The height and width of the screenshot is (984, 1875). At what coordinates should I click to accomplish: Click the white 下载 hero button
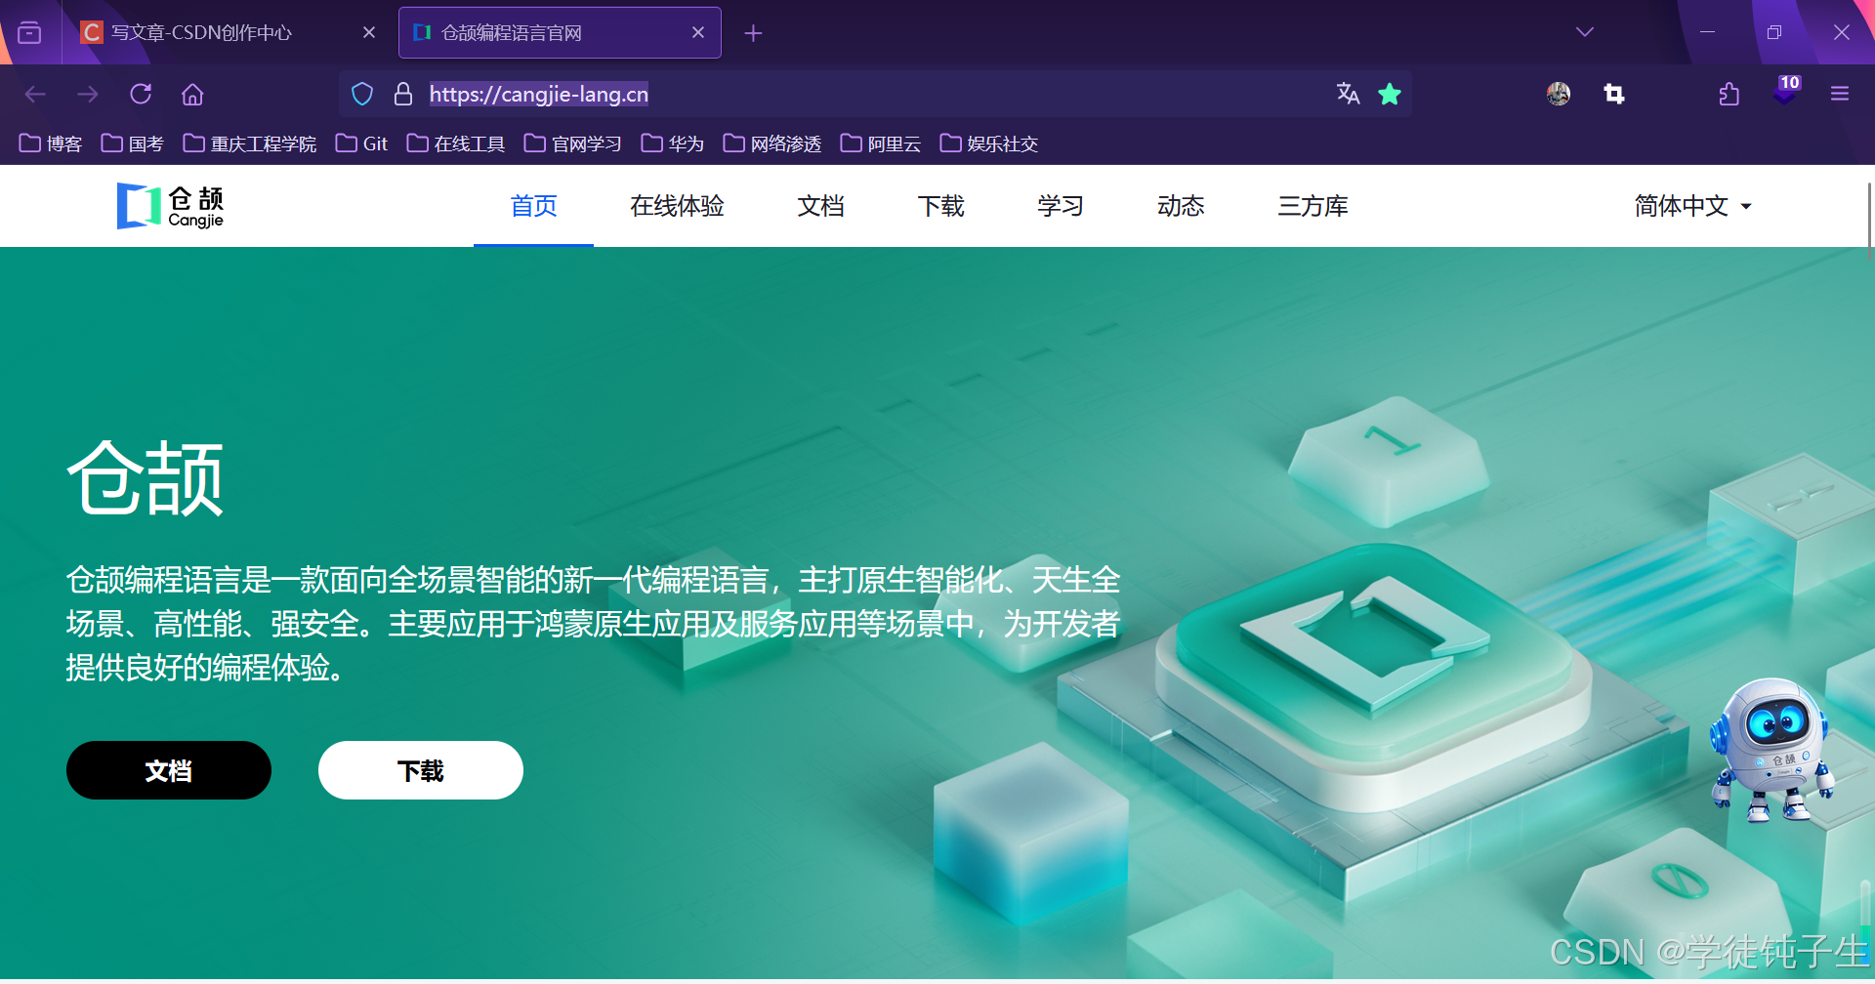pos(421,770)
